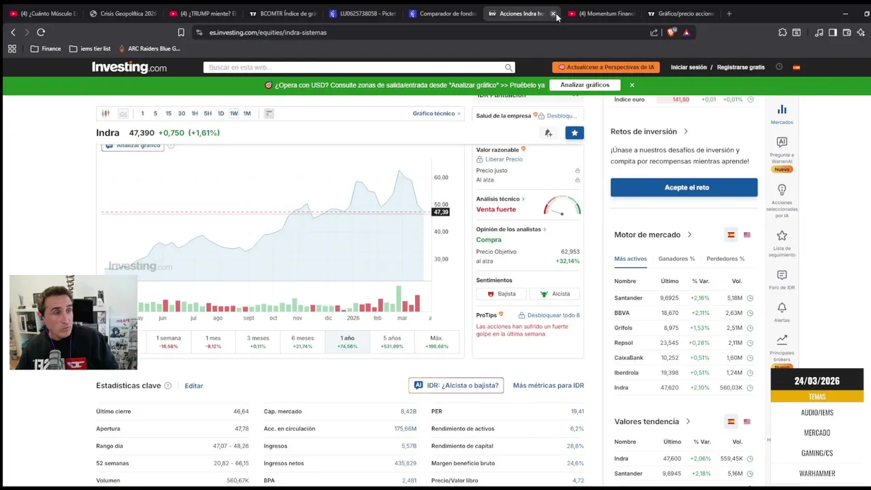The height and width of the screenshot is (490, 871).
Task: Click the clock icon in the header
Action: [779, 67]
